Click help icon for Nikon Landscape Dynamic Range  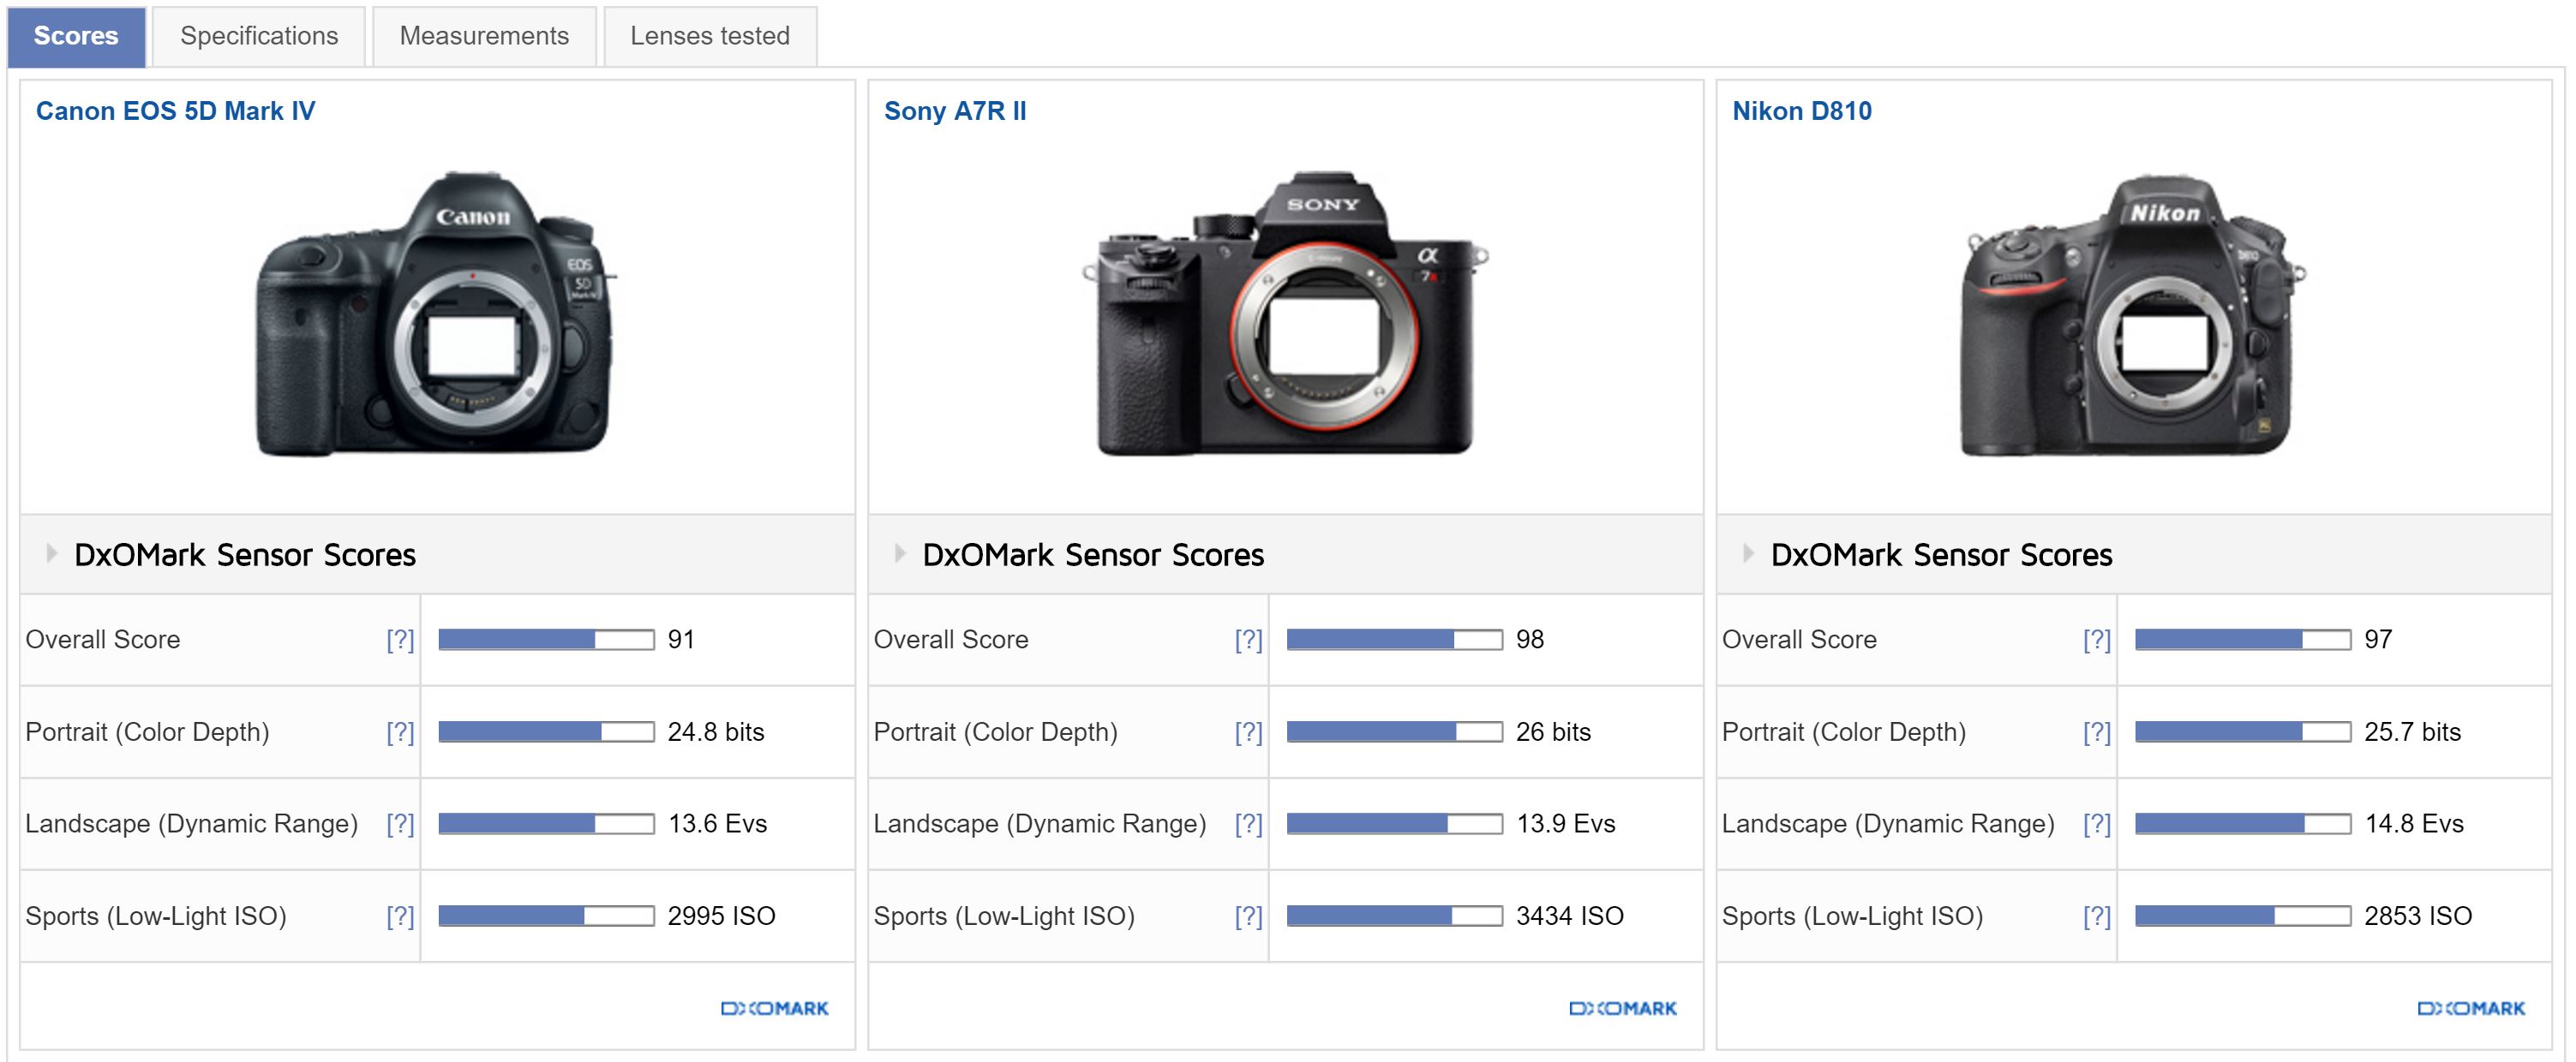click(x=2096, y=824)
